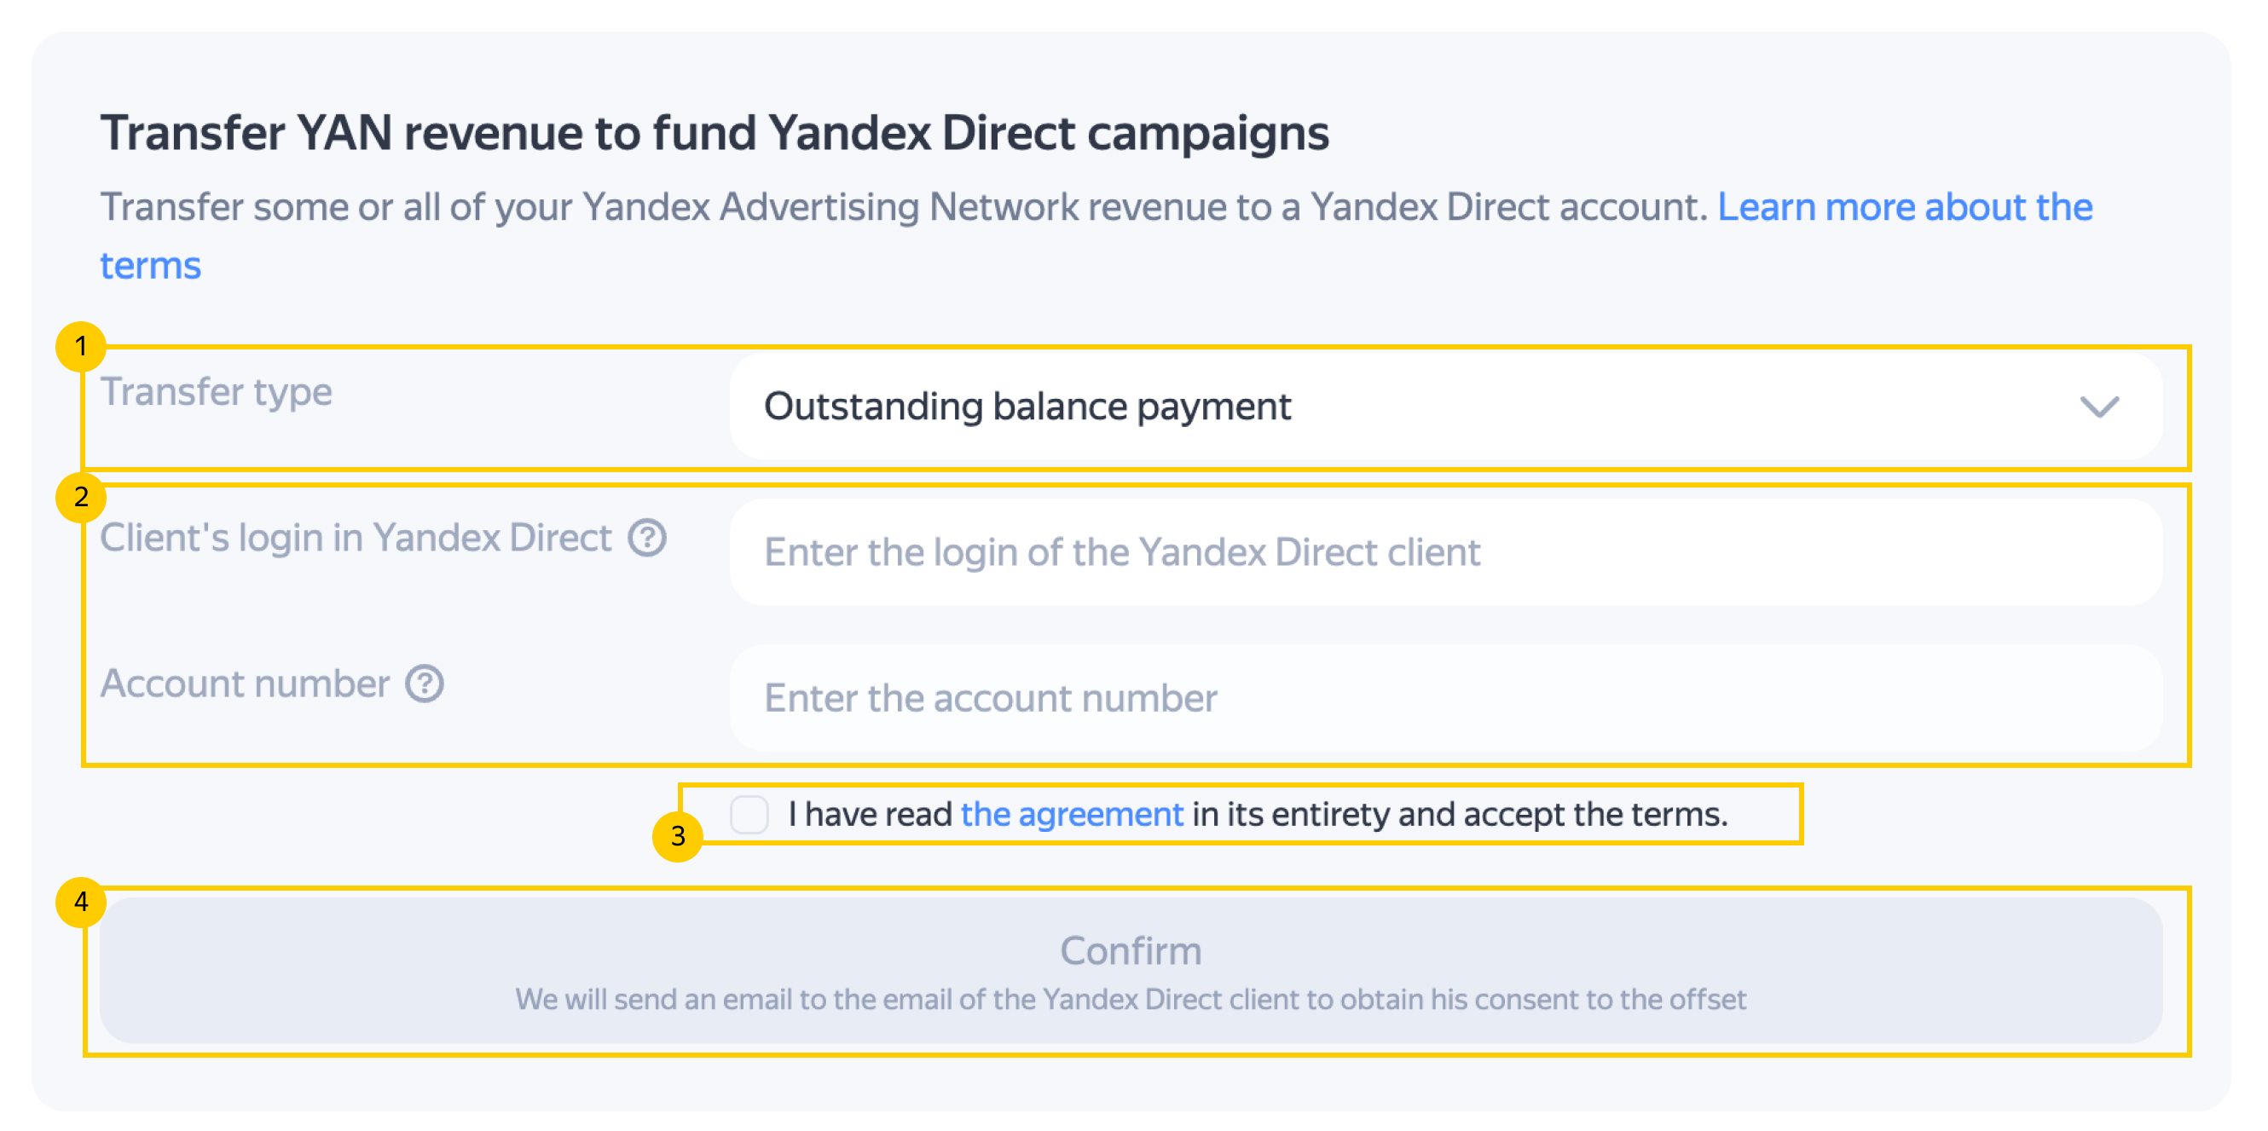Focus the Yandex Direct client login input
This screenshot has height=1131, width=2268.
coord(1444,553)
